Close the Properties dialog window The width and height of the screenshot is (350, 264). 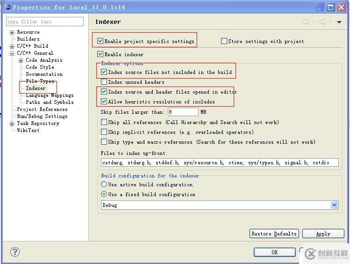click(x=341, y=7)
